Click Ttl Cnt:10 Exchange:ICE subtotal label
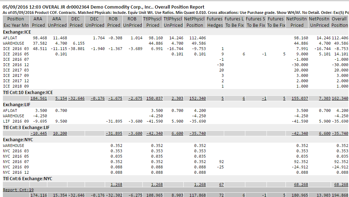The width and height of the screenshot is (349, 197). click(x=28, y=93)
